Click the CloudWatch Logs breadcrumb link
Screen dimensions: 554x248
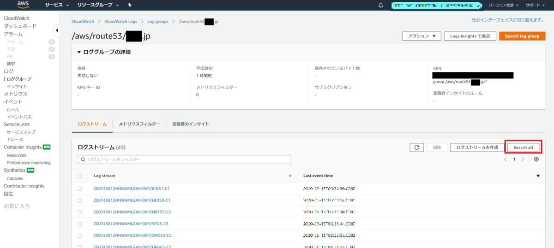[120, 21]
